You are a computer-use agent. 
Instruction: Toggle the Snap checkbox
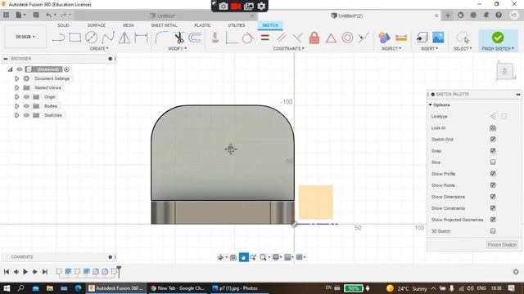(x=493, y=150)
